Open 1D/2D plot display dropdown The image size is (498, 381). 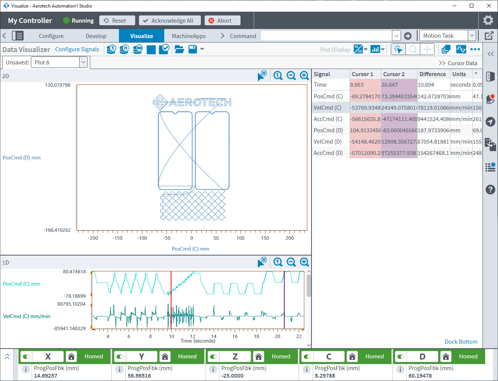361,49
